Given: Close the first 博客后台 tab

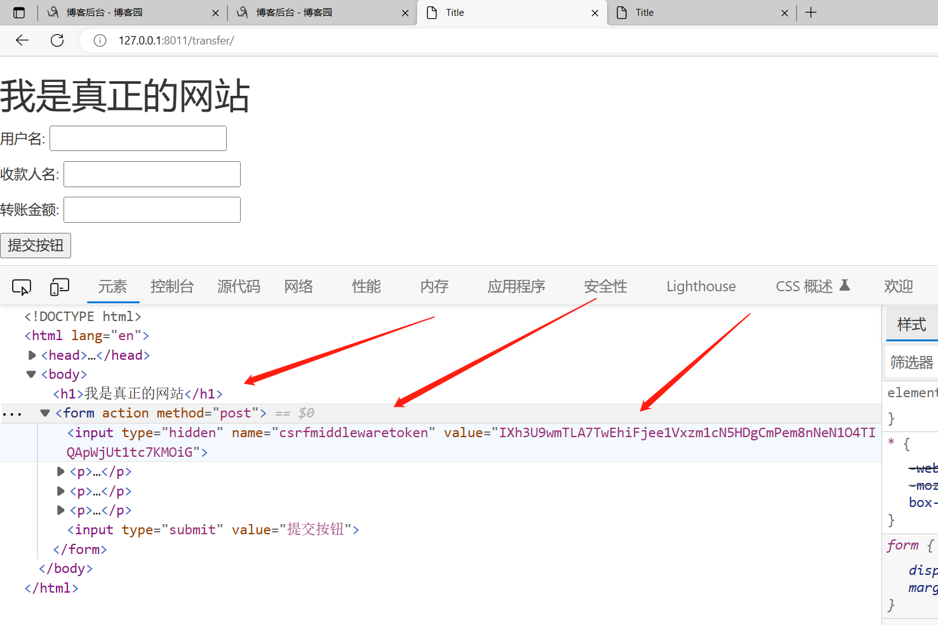Looking at the screenshot, I should (x=215, y=13).
